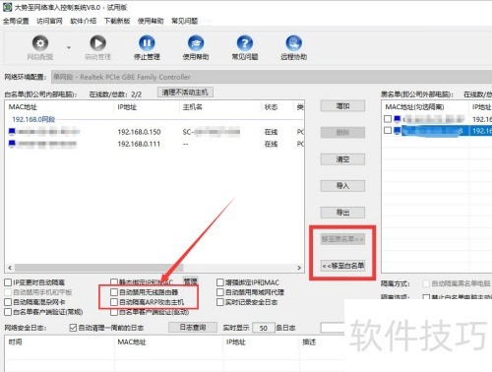Click the 导入 button

point(342,186)
